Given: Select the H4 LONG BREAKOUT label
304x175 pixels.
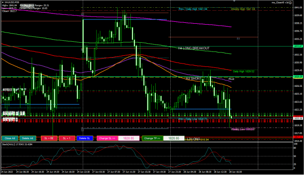Looking at the screenshot, I should pos(194,48).
